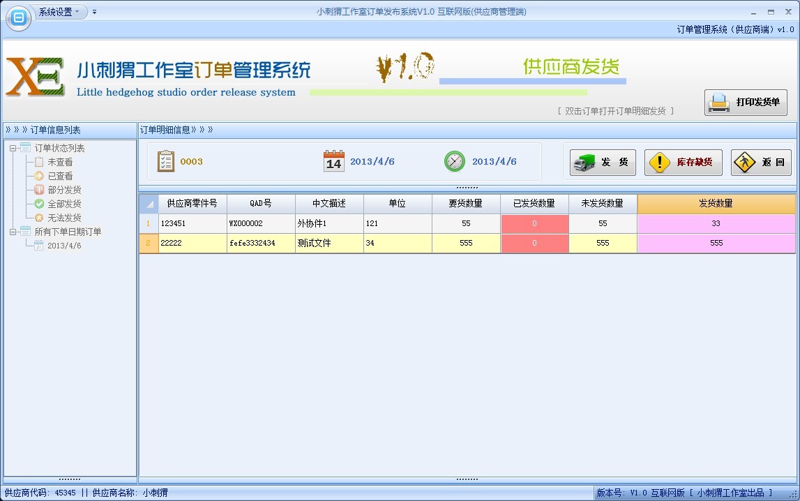Click the 订单明细信息 panel header
This screenshot has width=800, height=501.
pos(467,130)
